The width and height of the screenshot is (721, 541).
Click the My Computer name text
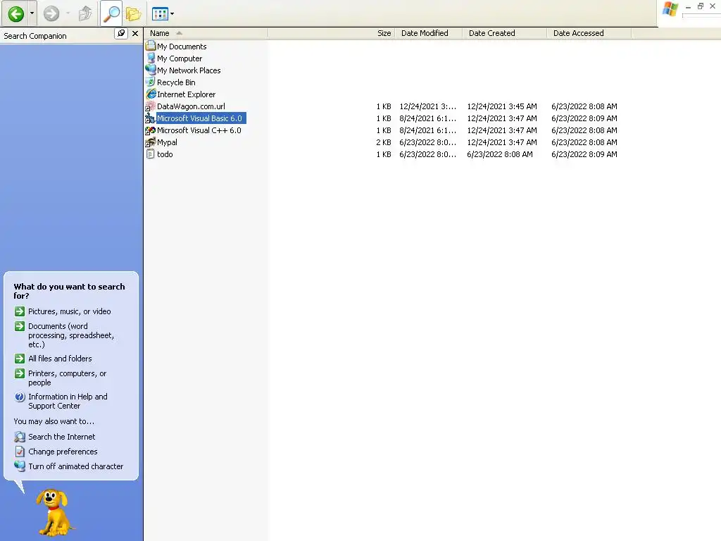[x=180, y=58]
